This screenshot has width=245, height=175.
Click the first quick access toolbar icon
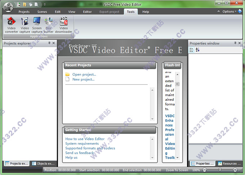[19, 5]
